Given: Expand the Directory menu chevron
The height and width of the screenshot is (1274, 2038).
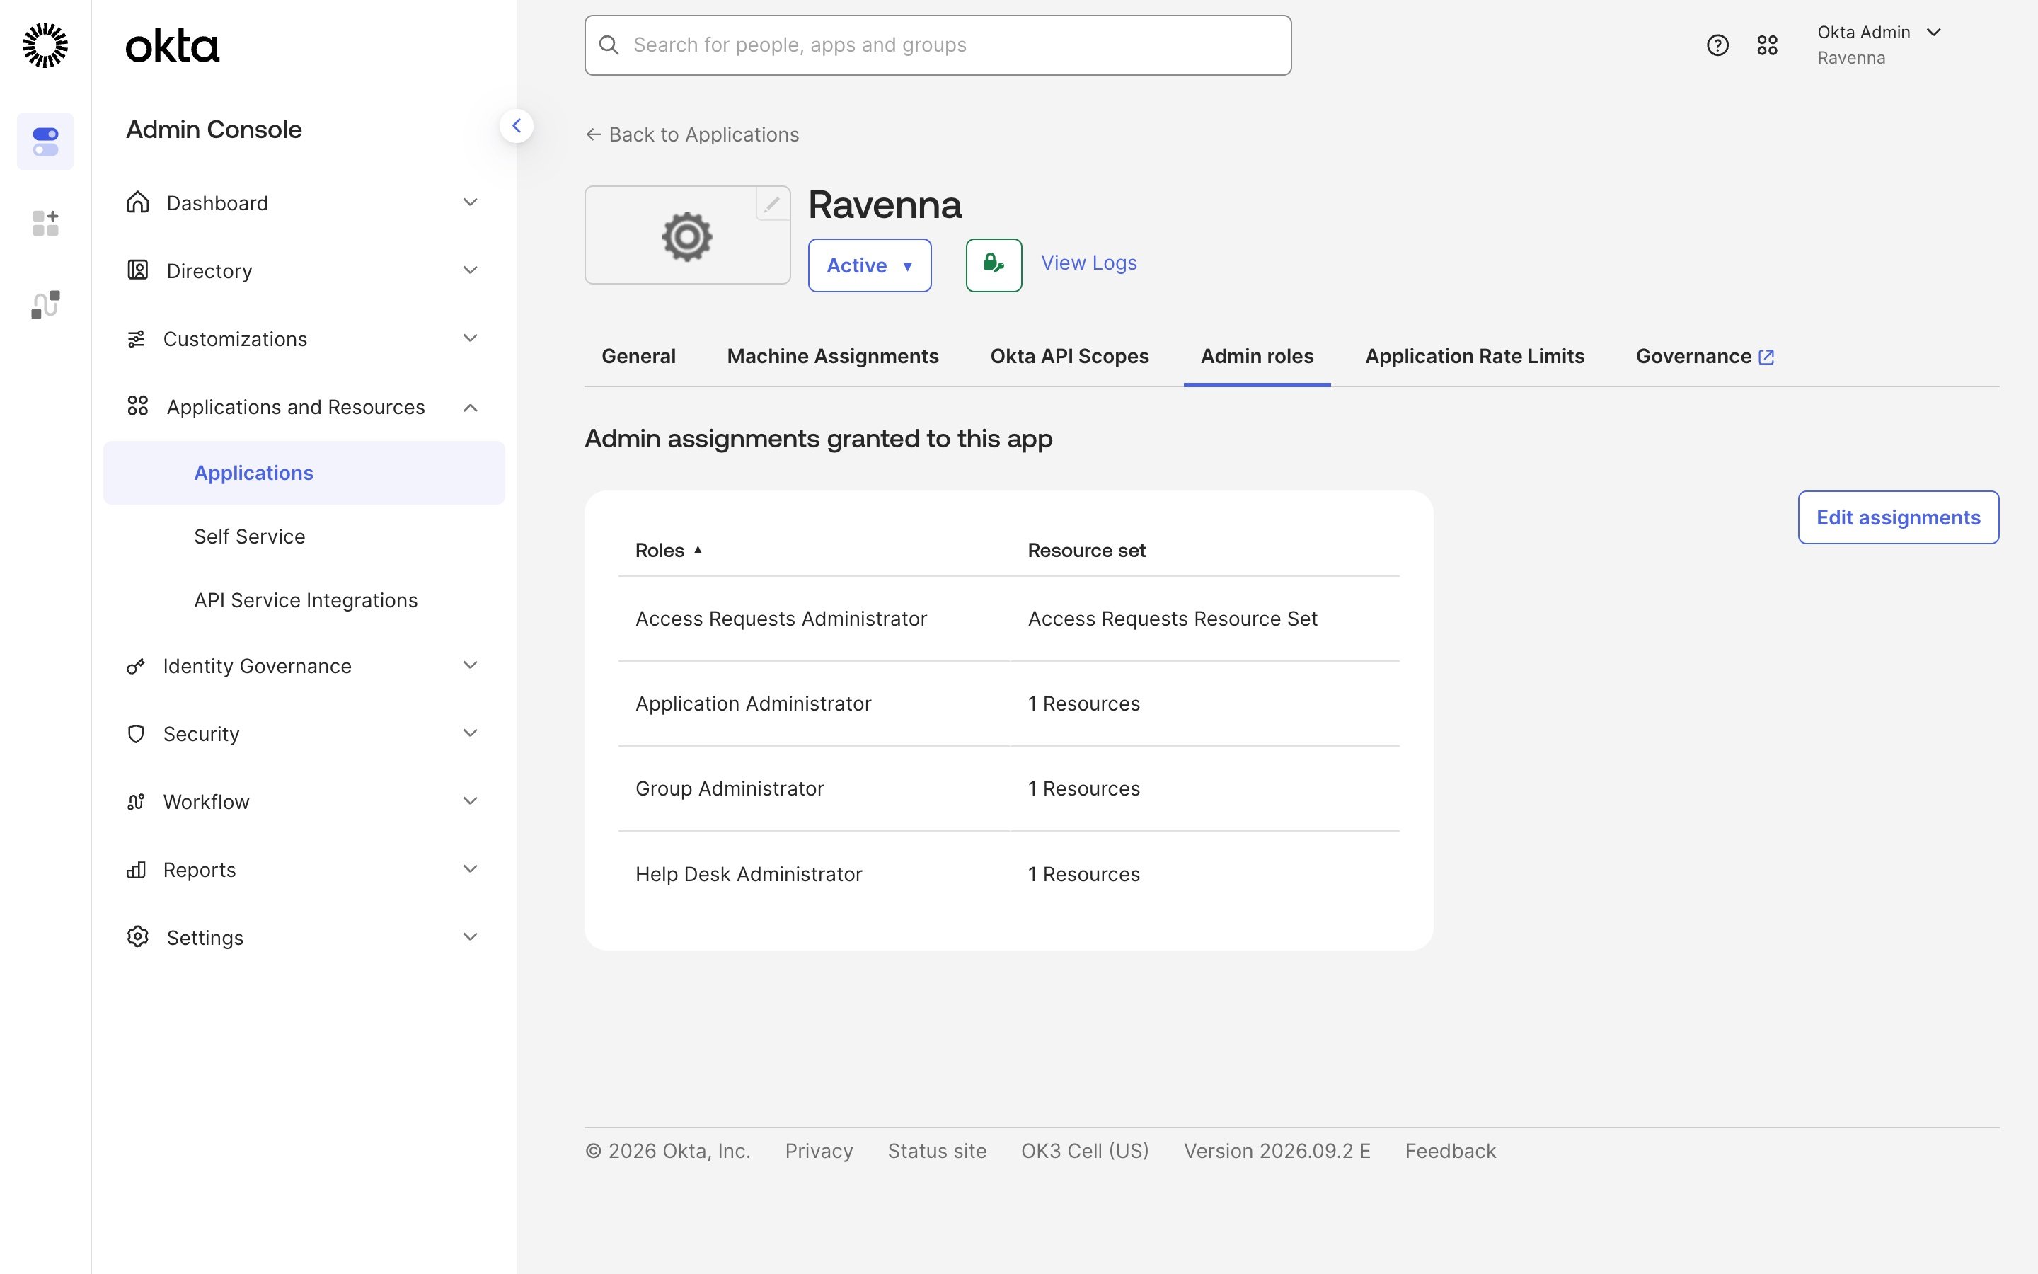Looking at the screenshot, I should 471,270.
